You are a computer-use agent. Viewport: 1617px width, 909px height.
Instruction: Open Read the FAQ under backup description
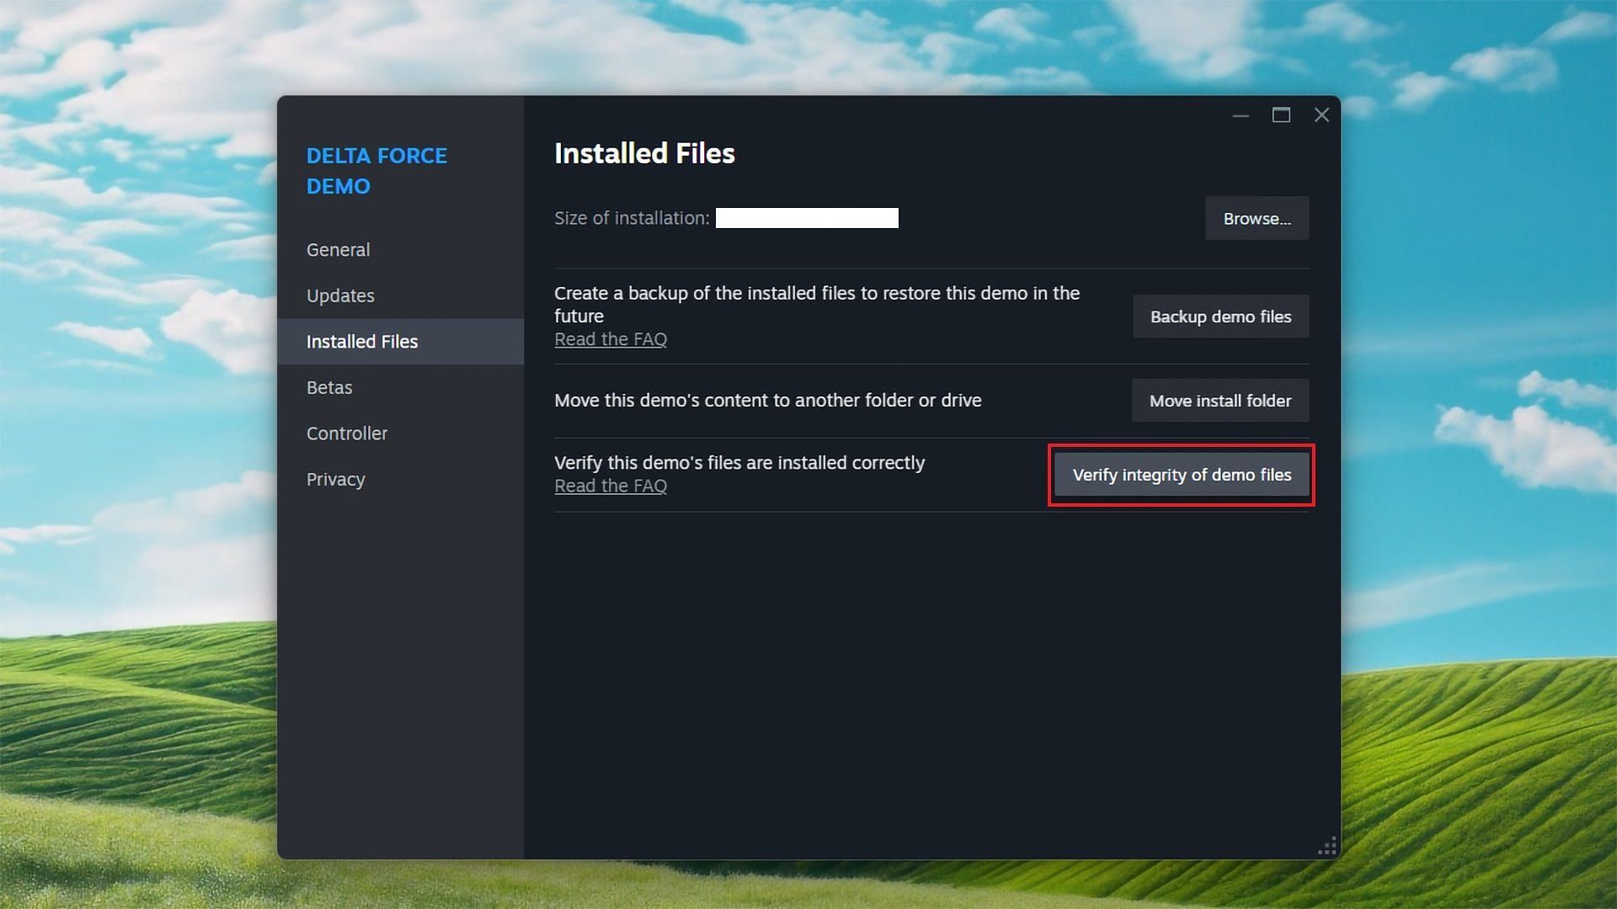(611, 339)
